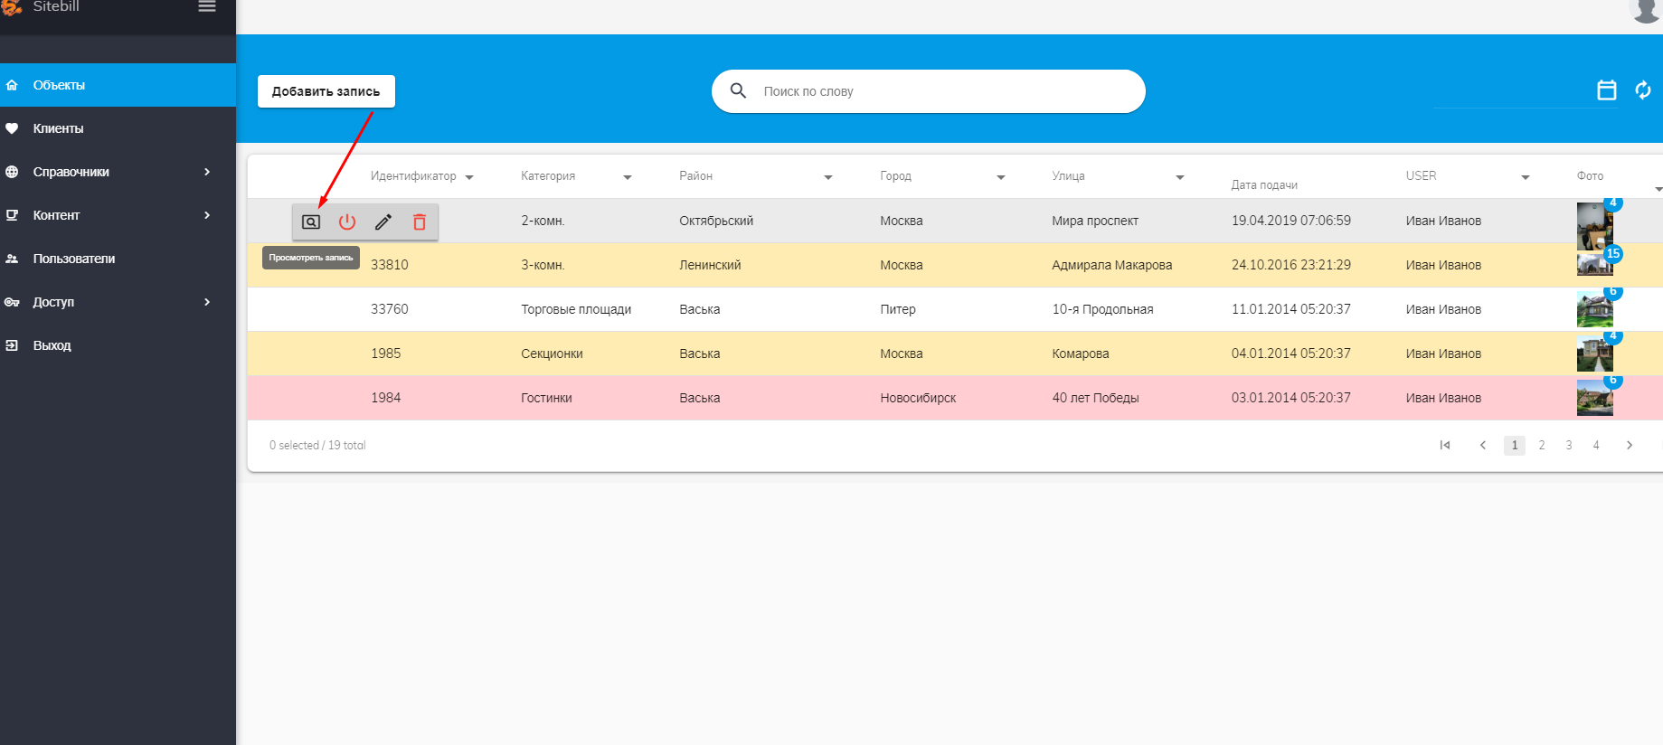The image size is (1663, 745).
Task: Click the user avatar icon
Action: pyautogui.click(x=1645, y=9)
